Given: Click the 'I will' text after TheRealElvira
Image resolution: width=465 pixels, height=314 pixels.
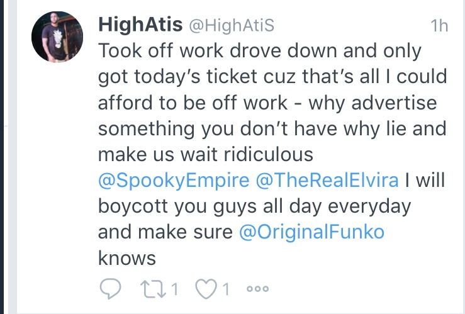Looking at the screenshot, I should tap(425, 180).
